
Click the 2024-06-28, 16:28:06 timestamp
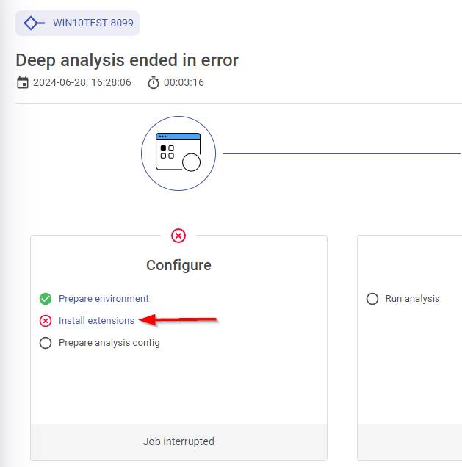[82, 83]
